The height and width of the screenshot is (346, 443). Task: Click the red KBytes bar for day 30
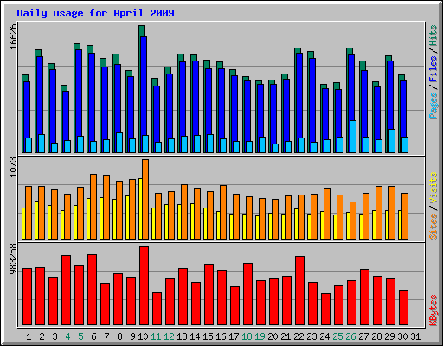tap(403, 308)
